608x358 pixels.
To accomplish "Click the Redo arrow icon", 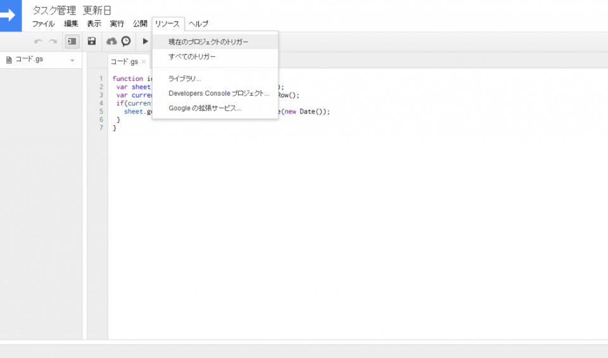I will 53,41.
